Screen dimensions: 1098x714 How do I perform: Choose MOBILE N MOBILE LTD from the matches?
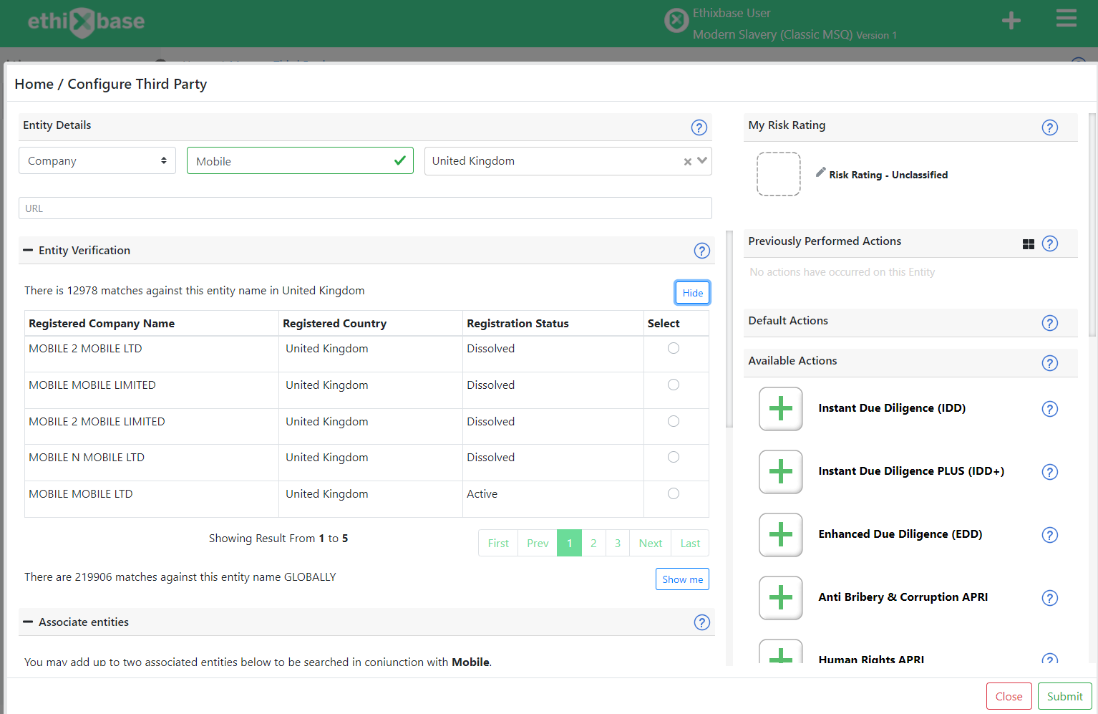pos(673,456)
